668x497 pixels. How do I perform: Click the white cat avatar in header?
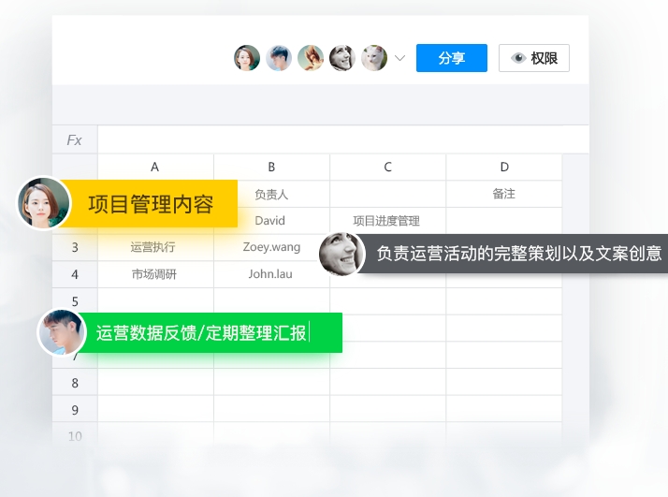374,58
